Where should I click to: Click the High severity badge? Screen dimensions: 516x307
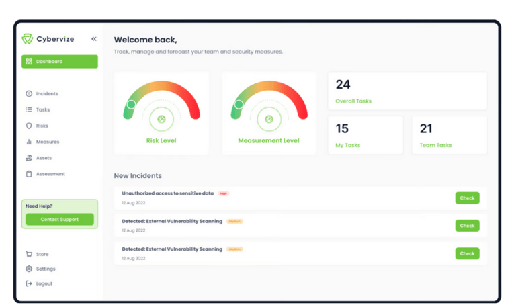(224, 193)
